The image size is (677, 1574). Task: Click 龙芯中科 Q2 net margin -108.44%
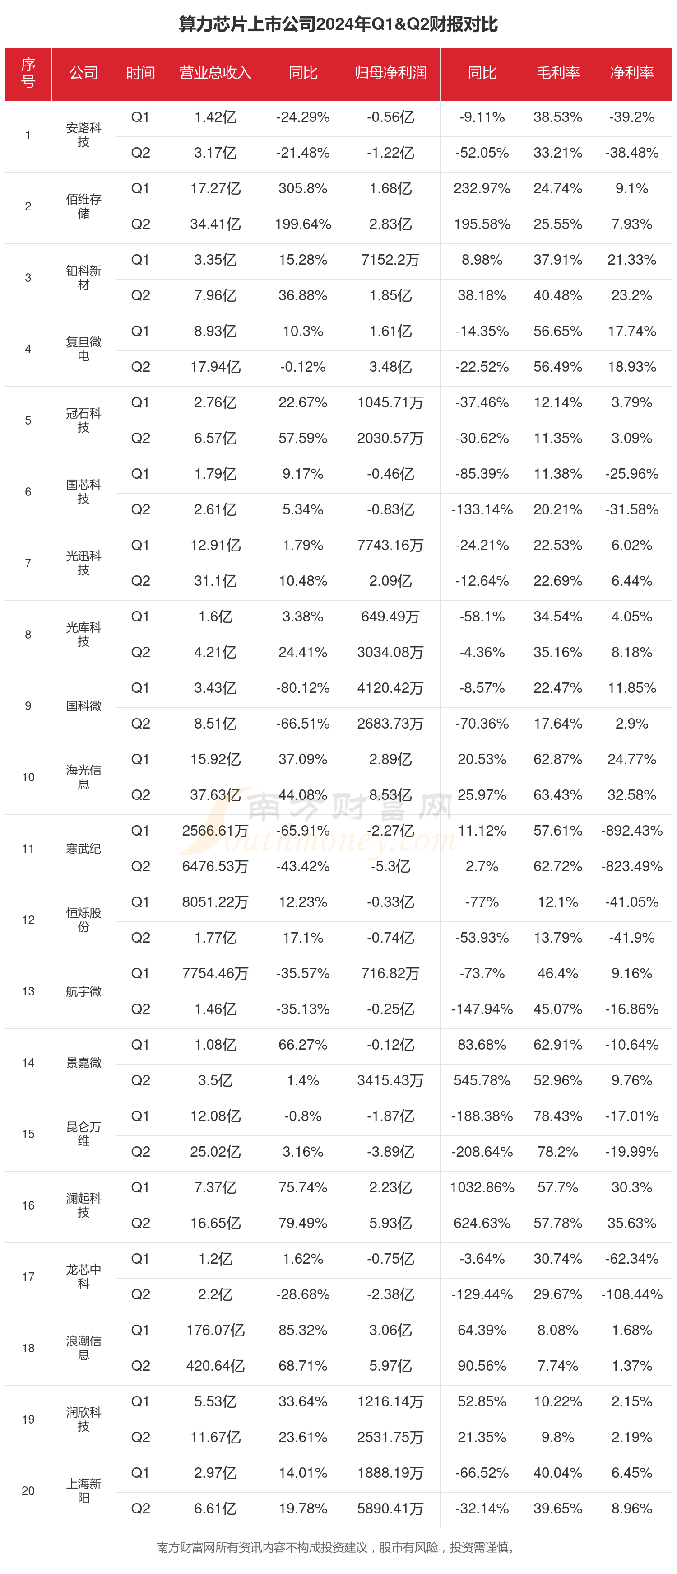pyautogui.click(x=632, y=1294)
